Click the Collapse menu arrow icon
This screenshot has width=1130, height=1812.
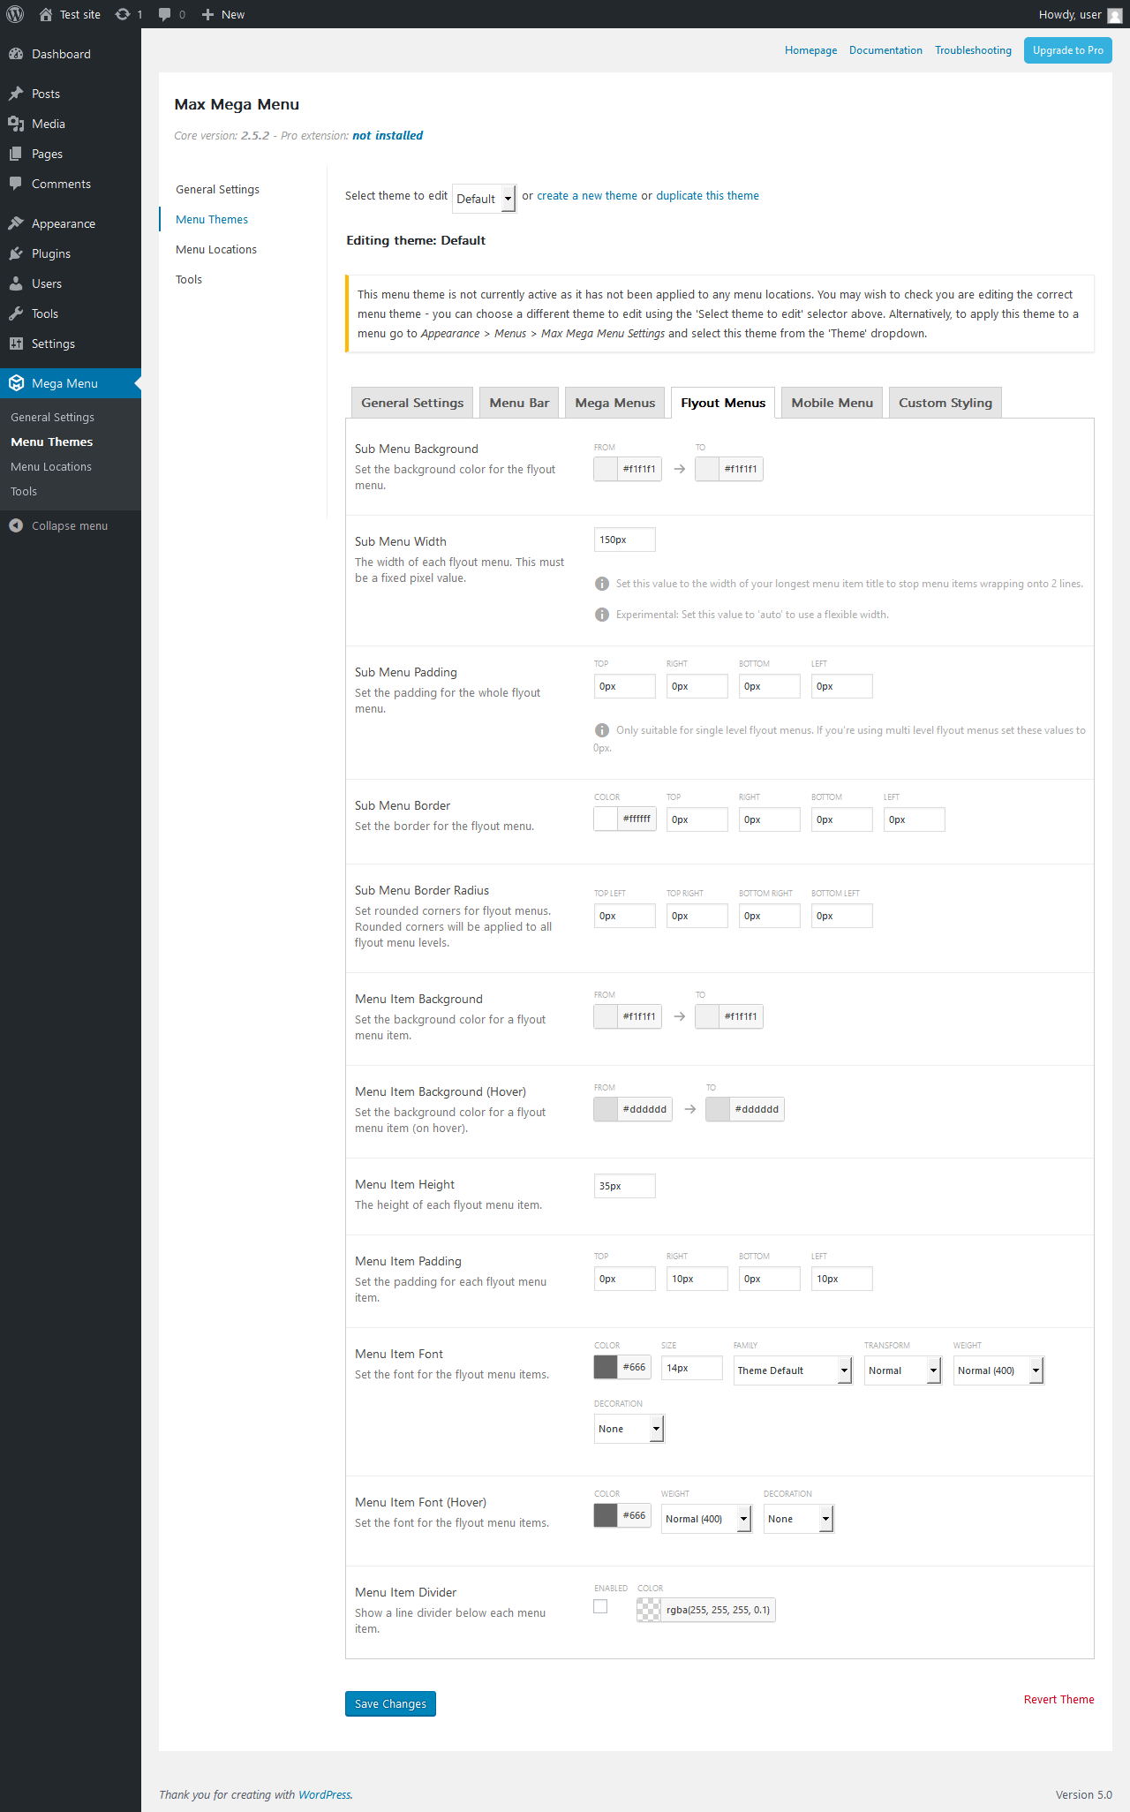pyautogui.click(x=16, y=525)
